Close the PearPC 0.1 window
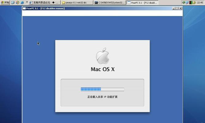Screen dimensions: 205x123 coord(180,8)
